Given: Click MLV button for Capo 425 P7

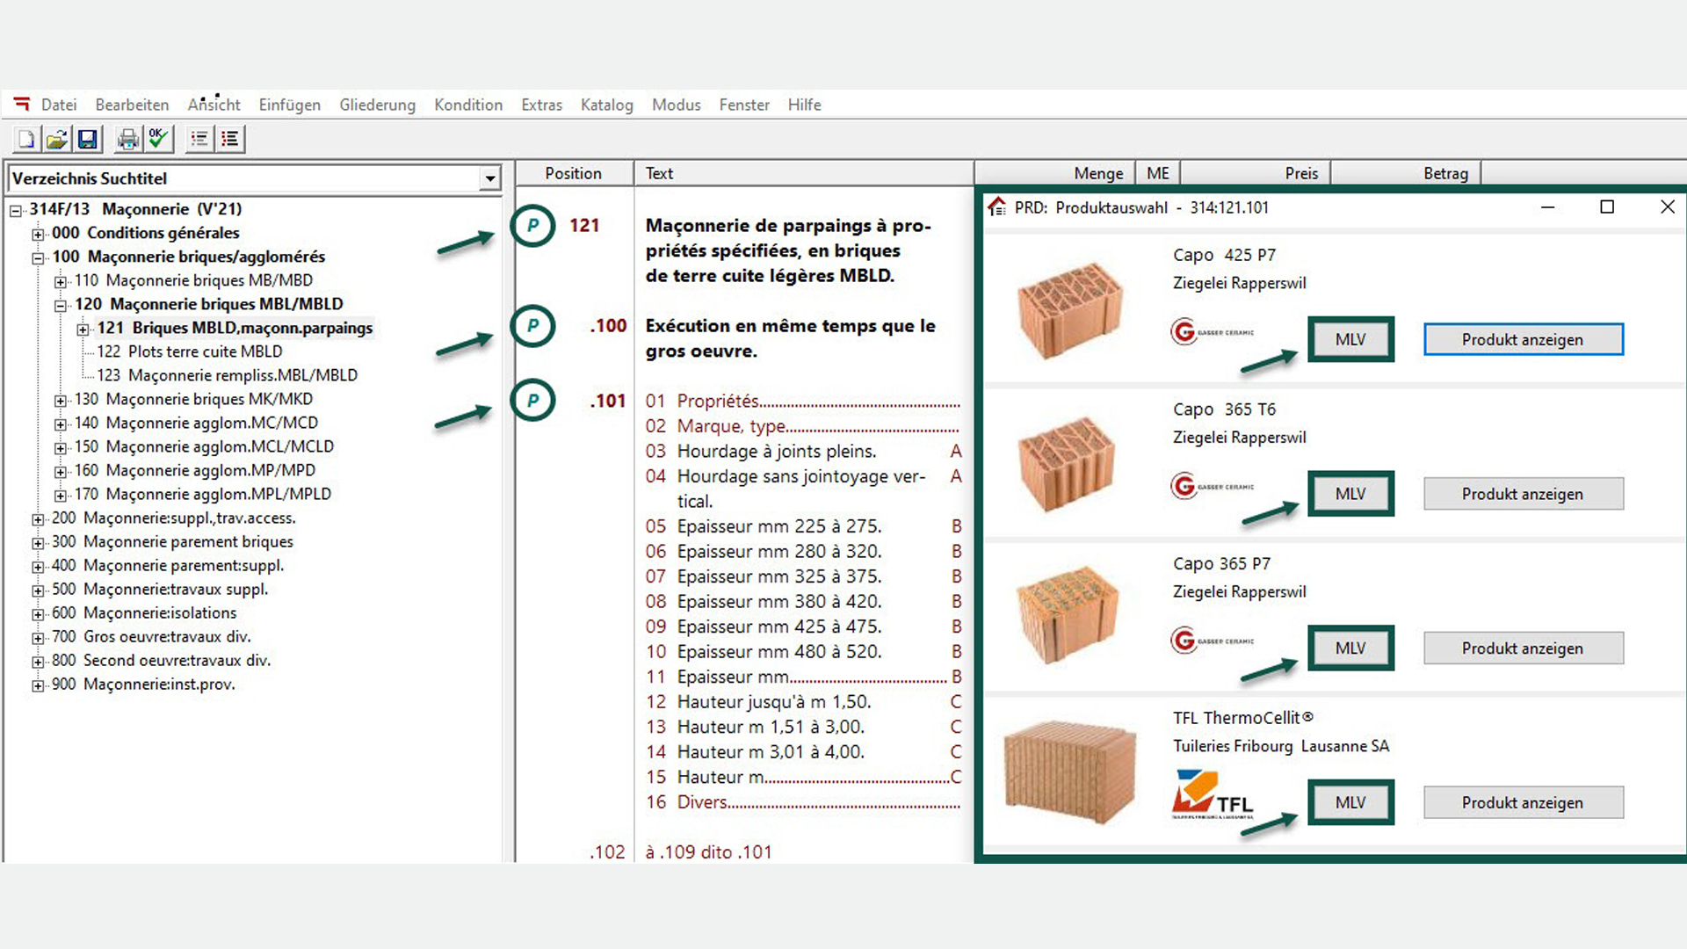Looking at the screenshot, I should (x=1350, y=339).
